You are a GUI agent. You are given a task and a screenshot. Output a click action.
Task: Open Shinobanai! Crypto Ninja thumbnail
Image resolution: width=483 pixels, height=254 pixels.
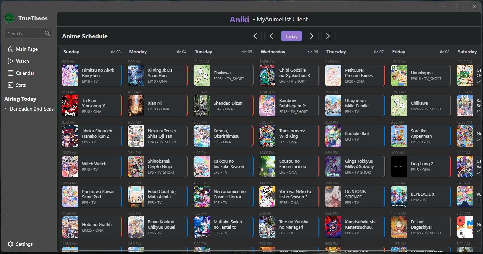136,166
